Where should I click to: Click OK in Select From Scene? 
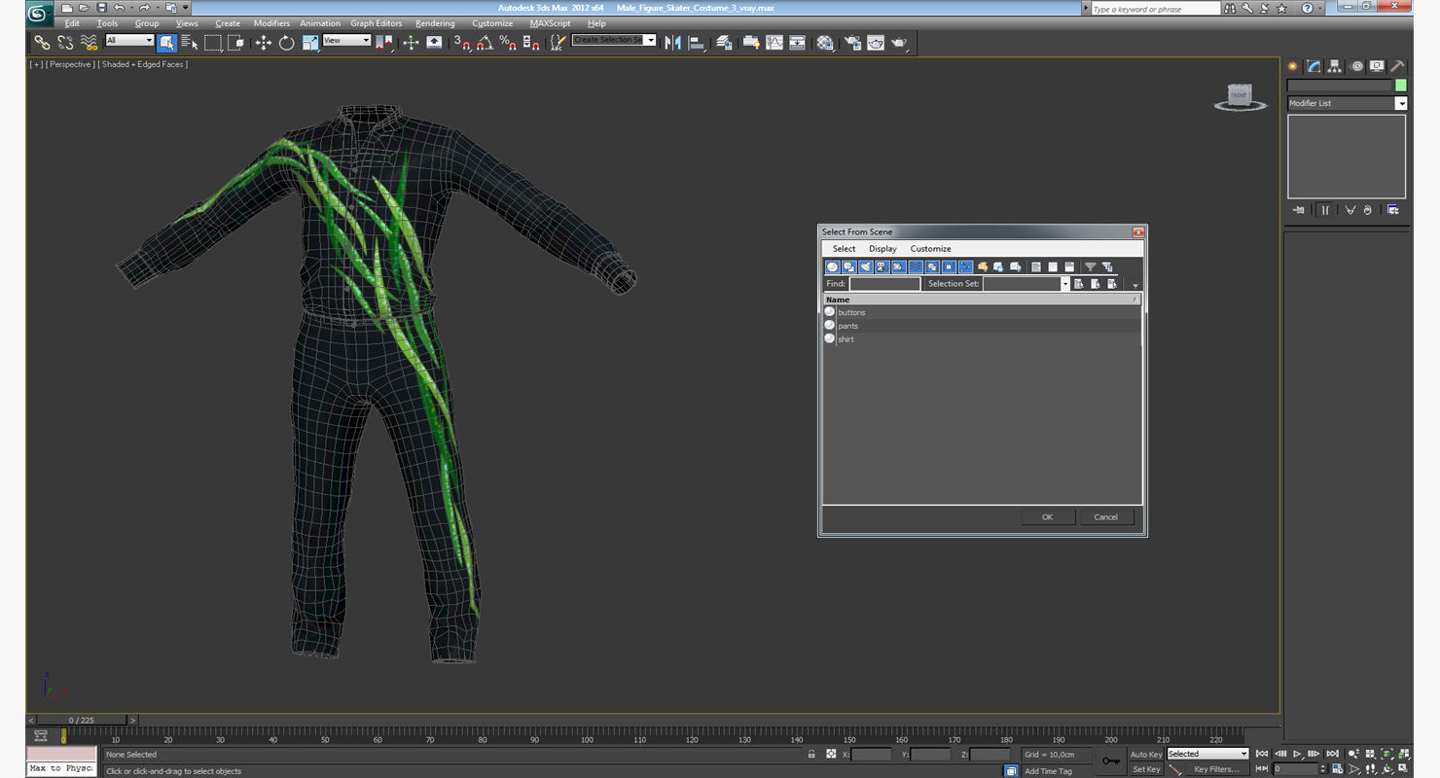pos(1048,517)
